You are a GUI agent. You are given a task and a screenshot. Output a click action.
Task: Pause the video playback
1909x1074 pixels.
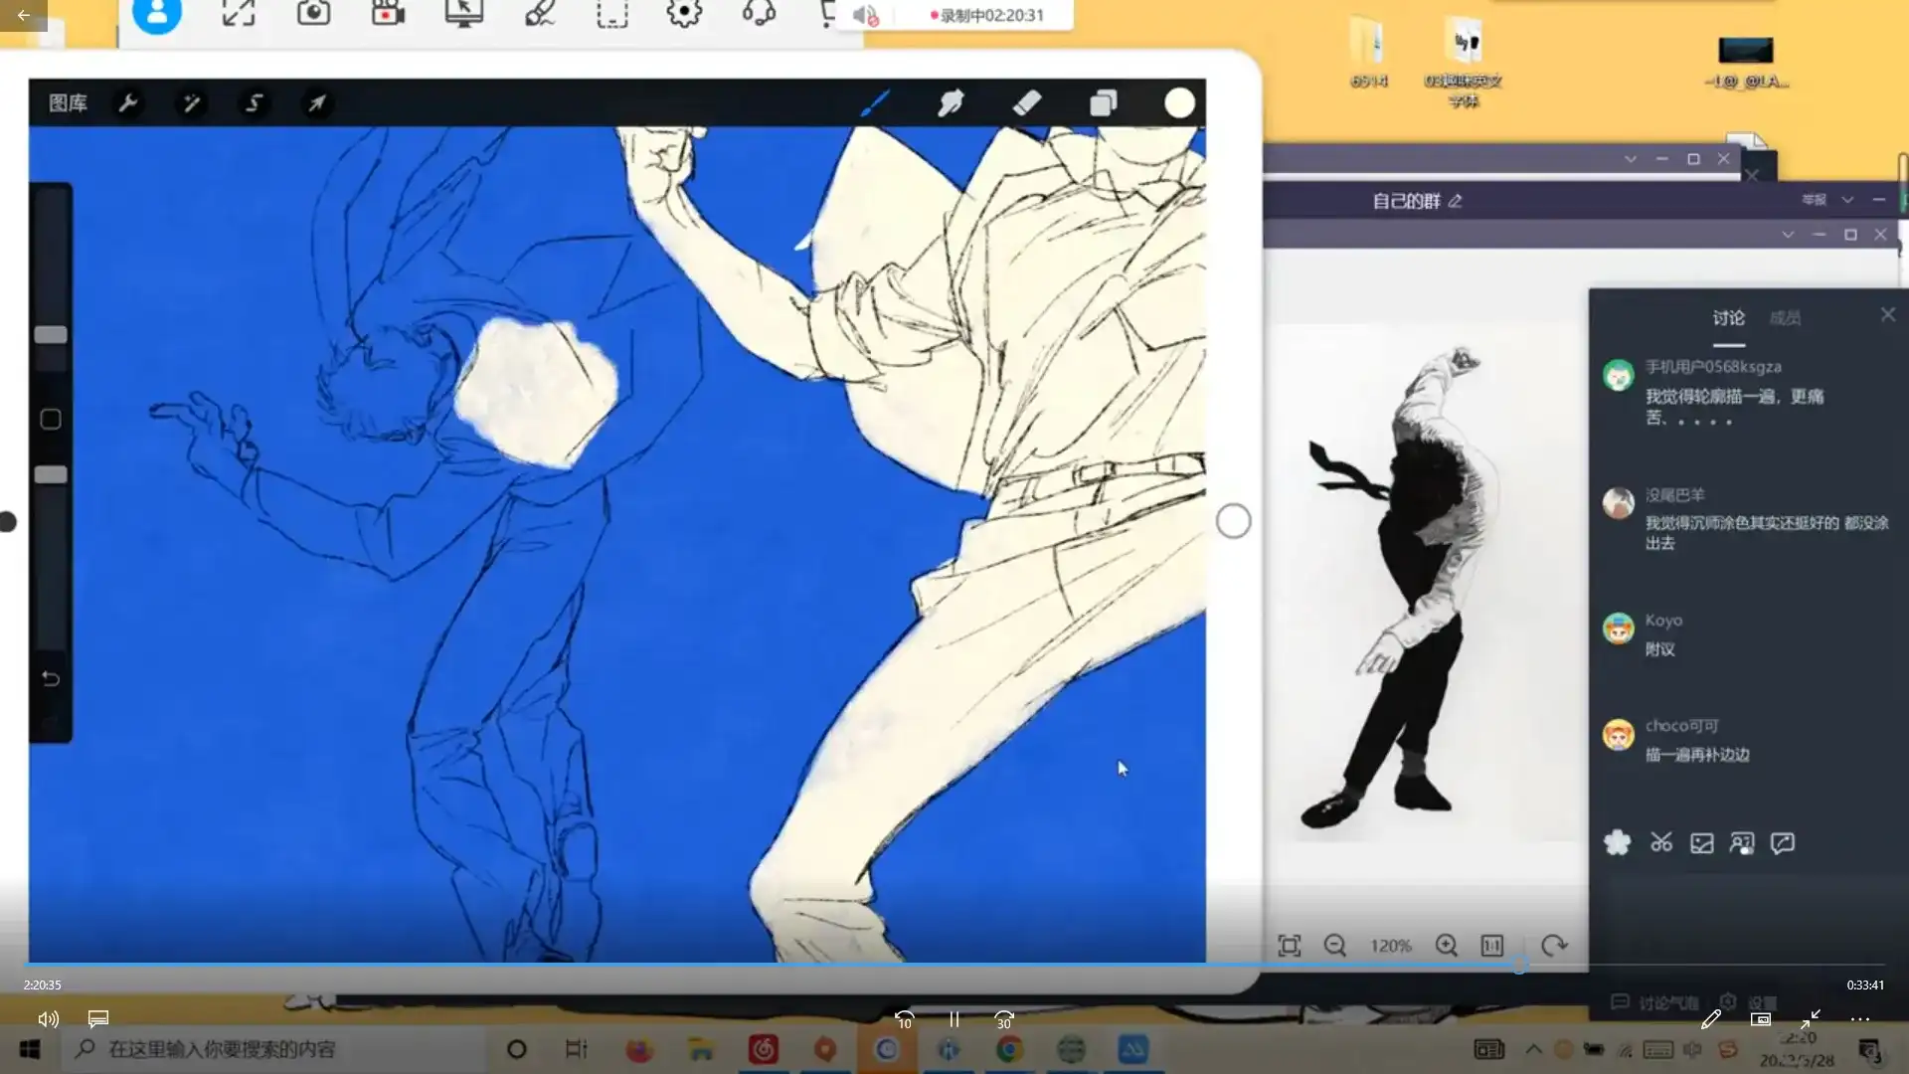pos(954,1019)
